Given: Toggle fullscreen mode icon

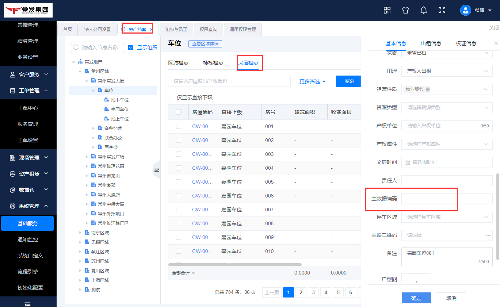Looking at the screenshot, I should point(442,10).
